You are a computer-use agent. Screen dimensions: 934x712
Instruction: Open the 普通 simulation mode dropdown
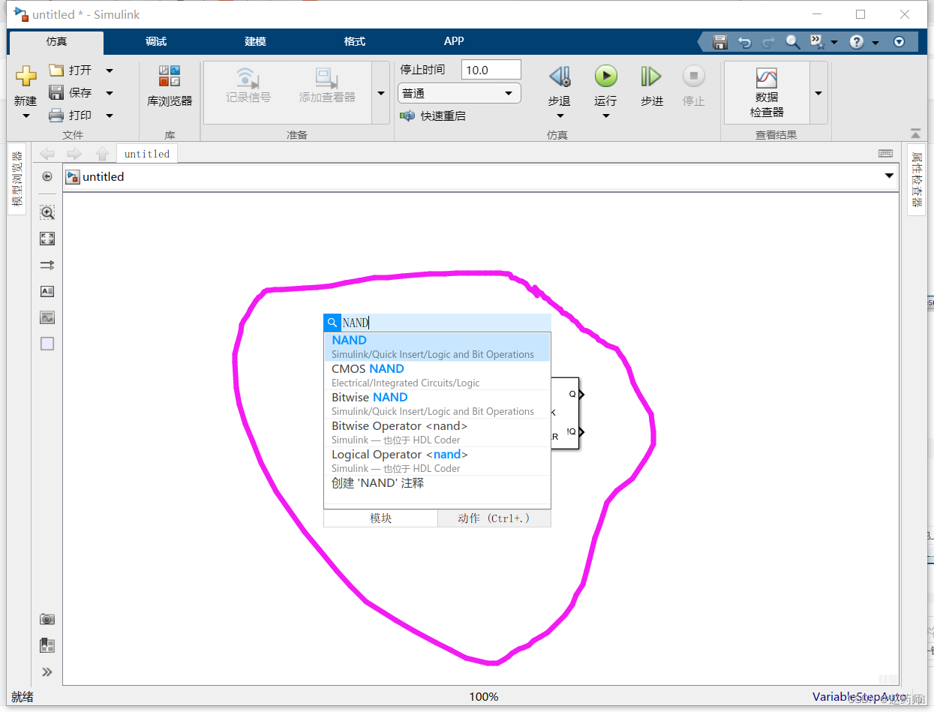click(459, 93)
